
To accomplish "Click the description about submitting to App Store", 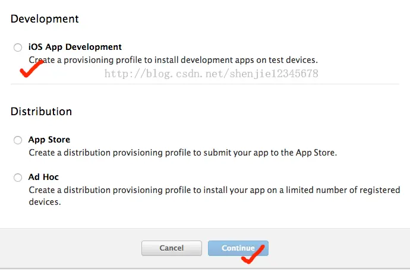I will coord(183,153).
